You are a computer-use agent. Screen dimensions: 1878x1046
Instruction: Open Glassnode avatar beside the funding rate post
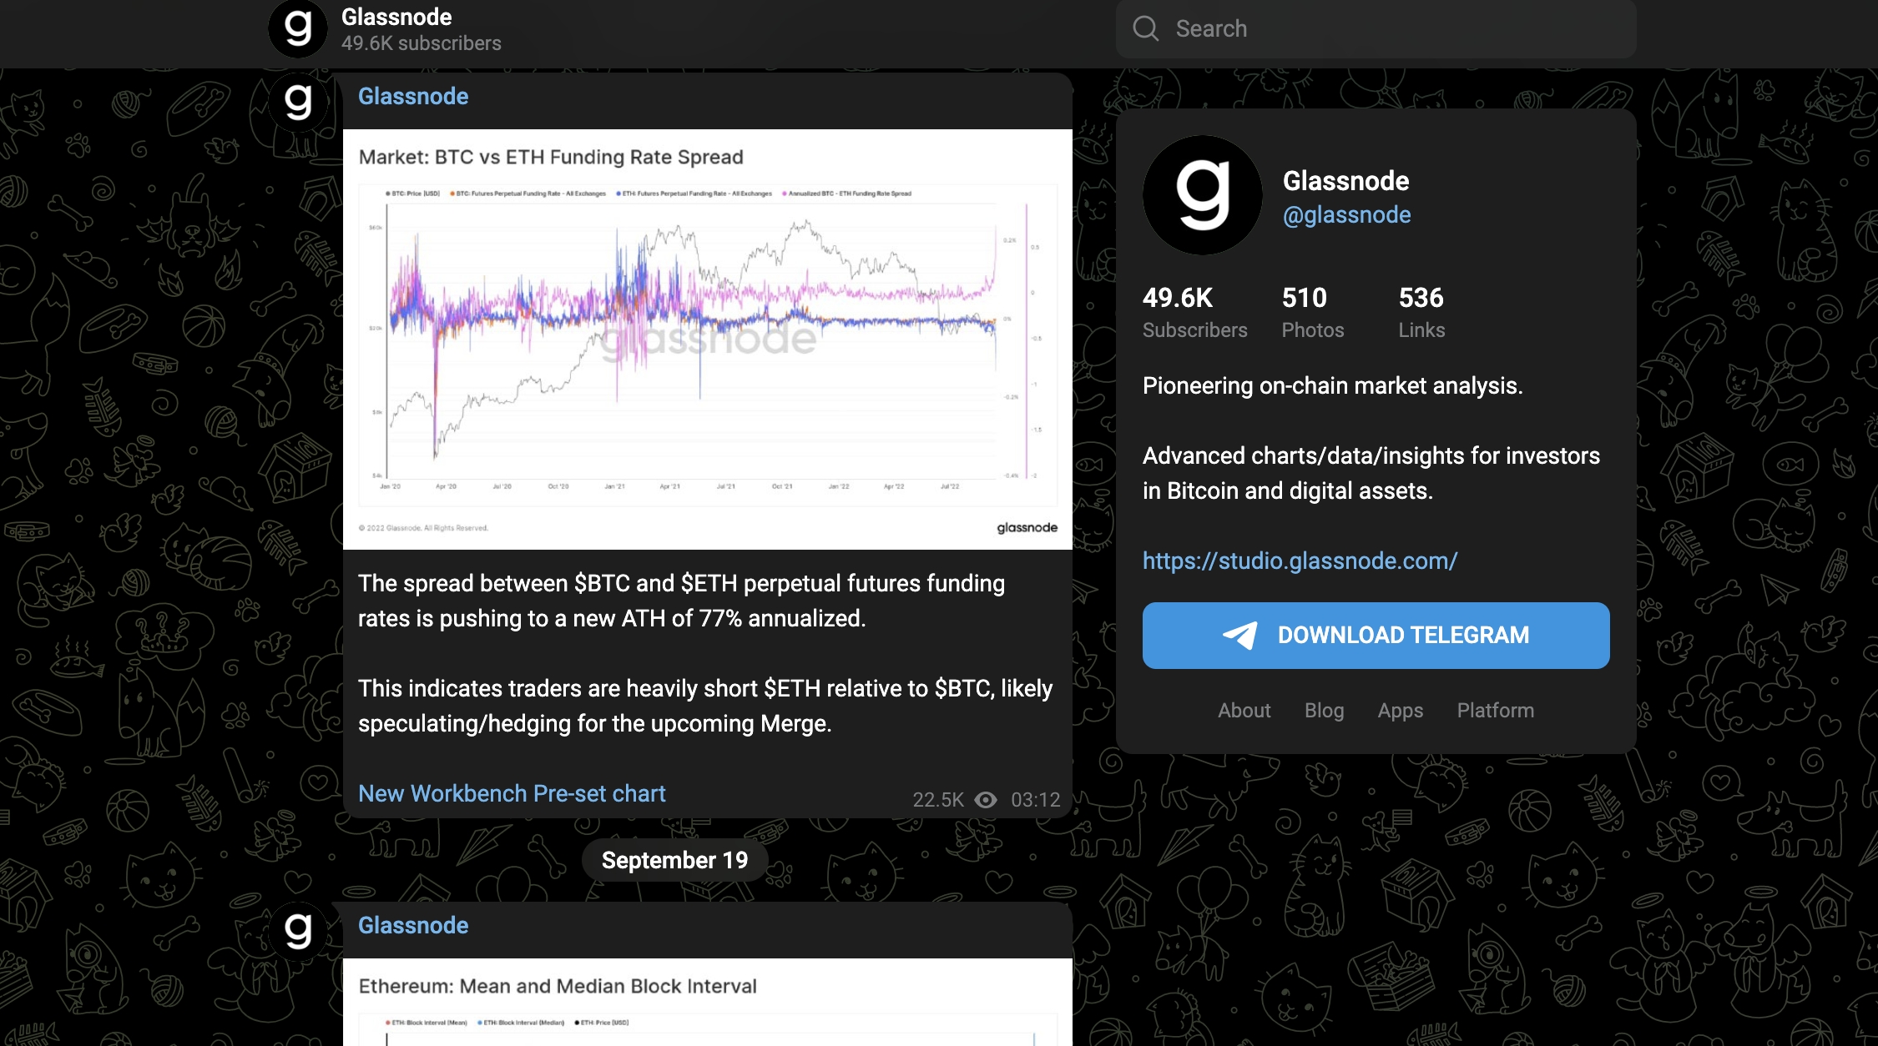[298, 103]
